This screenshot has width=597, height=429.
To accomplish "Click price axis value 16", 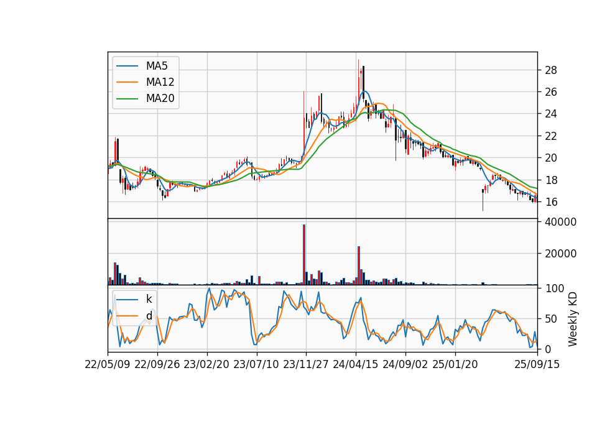I will pos(551,202).
